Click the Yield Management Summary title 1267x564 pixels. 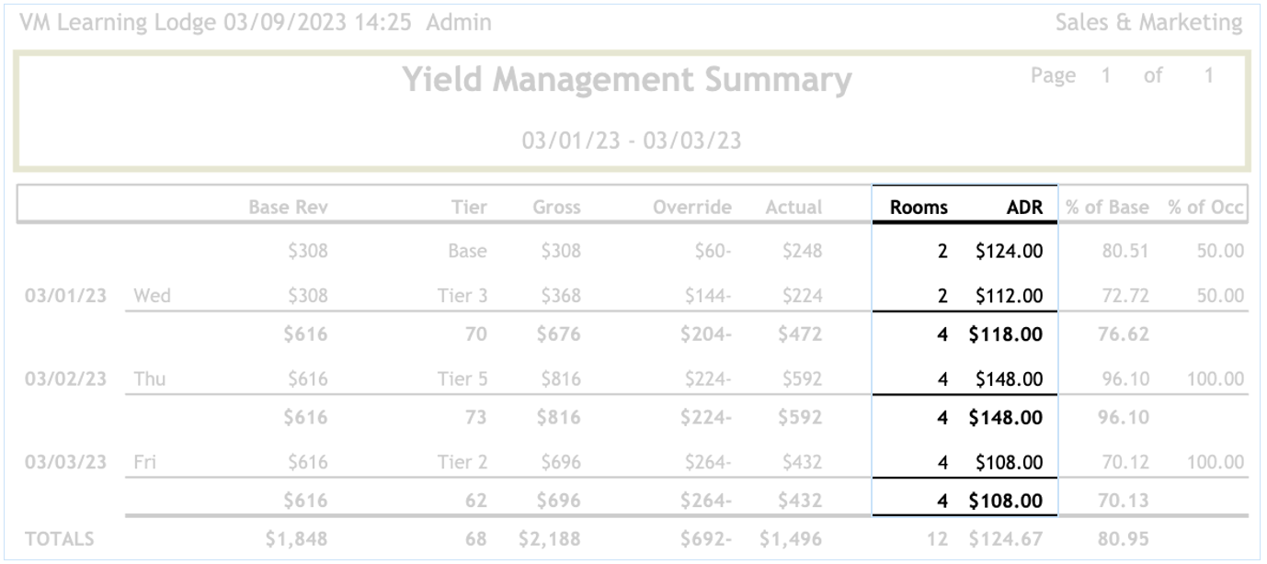(x=627, y=81)
